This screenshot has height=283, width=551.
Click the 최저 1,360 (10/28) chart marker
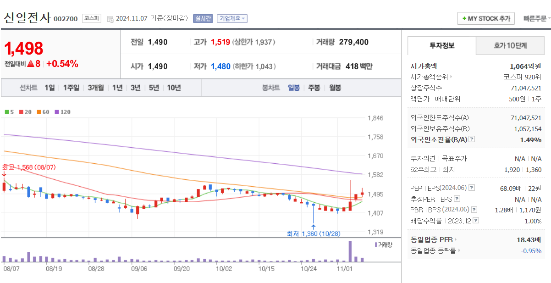coord(314,234)
